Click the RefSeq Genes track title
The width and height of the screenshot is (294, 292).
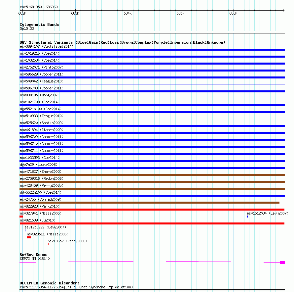[33, 255]
